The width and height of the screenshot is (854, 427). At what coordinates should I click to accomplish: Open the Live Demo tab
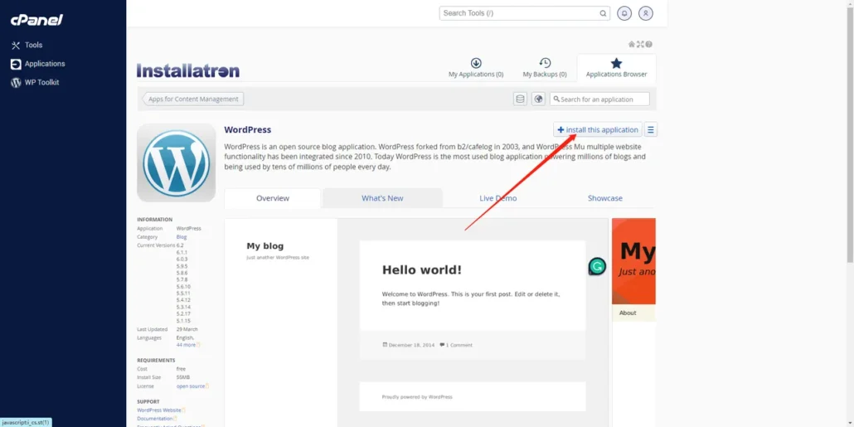pos(497,198)
